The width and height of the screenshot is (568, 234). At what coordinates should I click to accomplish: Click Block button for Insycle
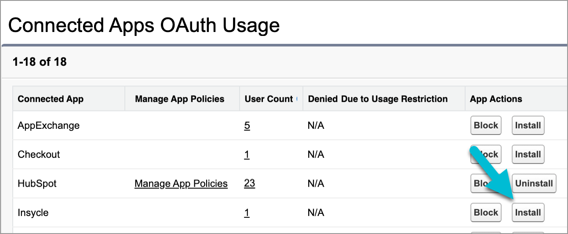486,213
